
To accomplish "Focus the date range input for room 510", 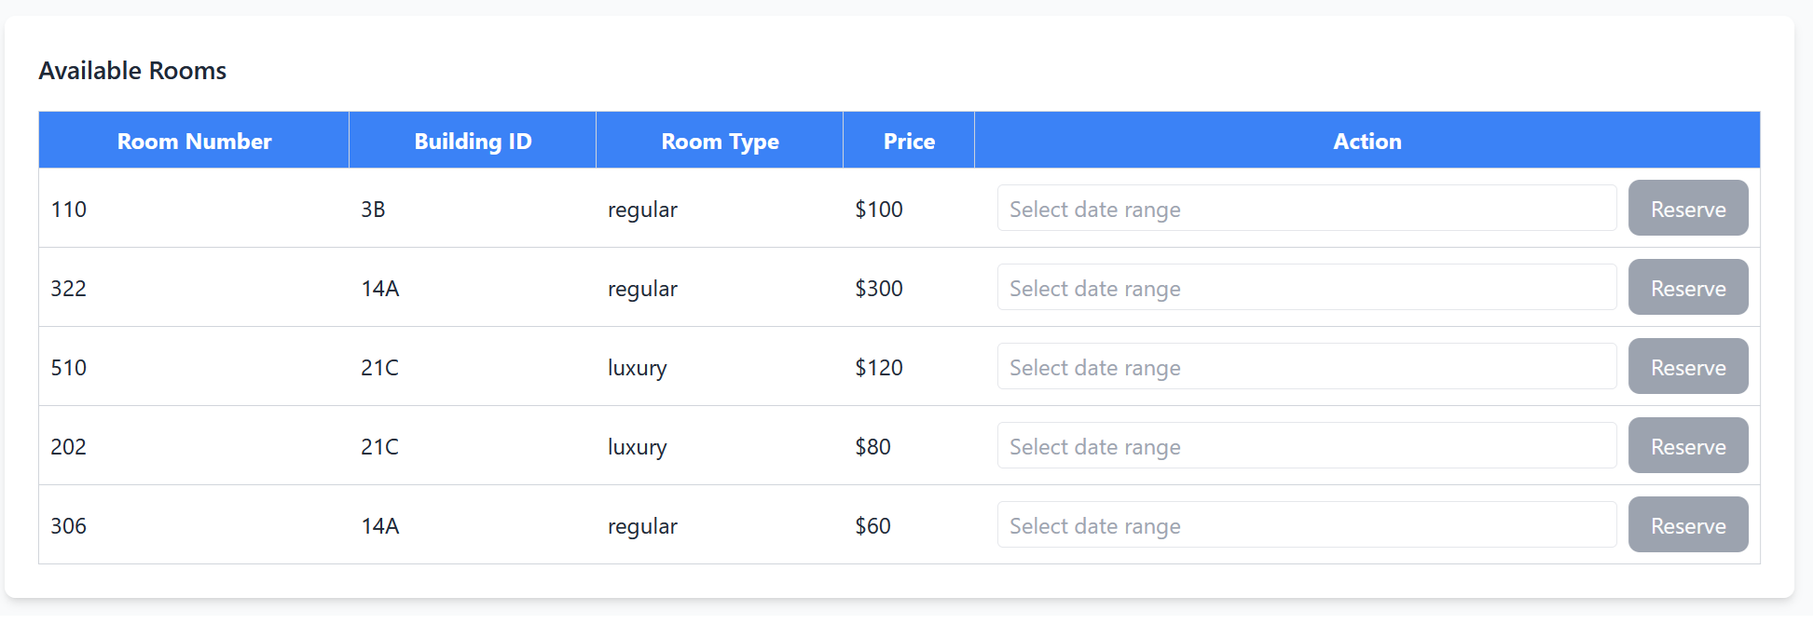I will coord(1305,367).
